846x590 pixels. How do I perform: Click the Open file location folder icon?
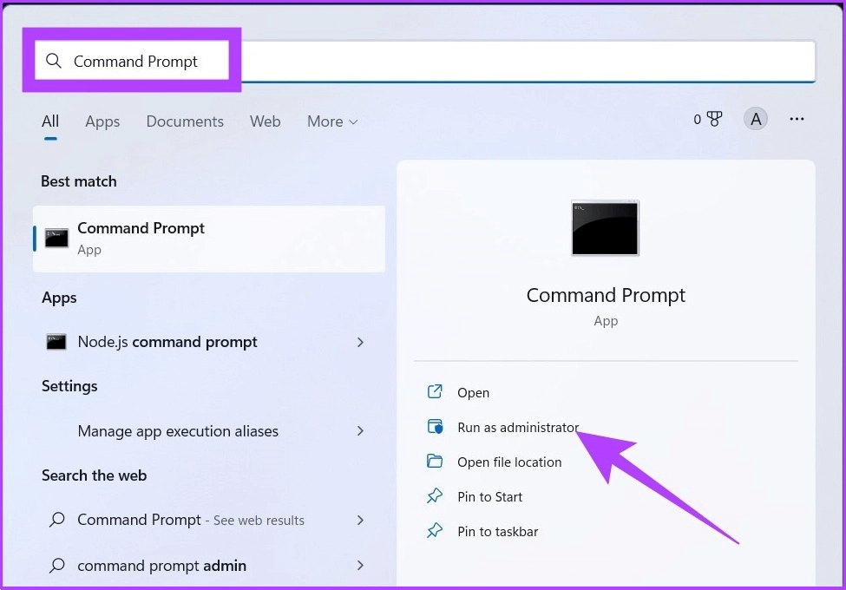point(435,461)
